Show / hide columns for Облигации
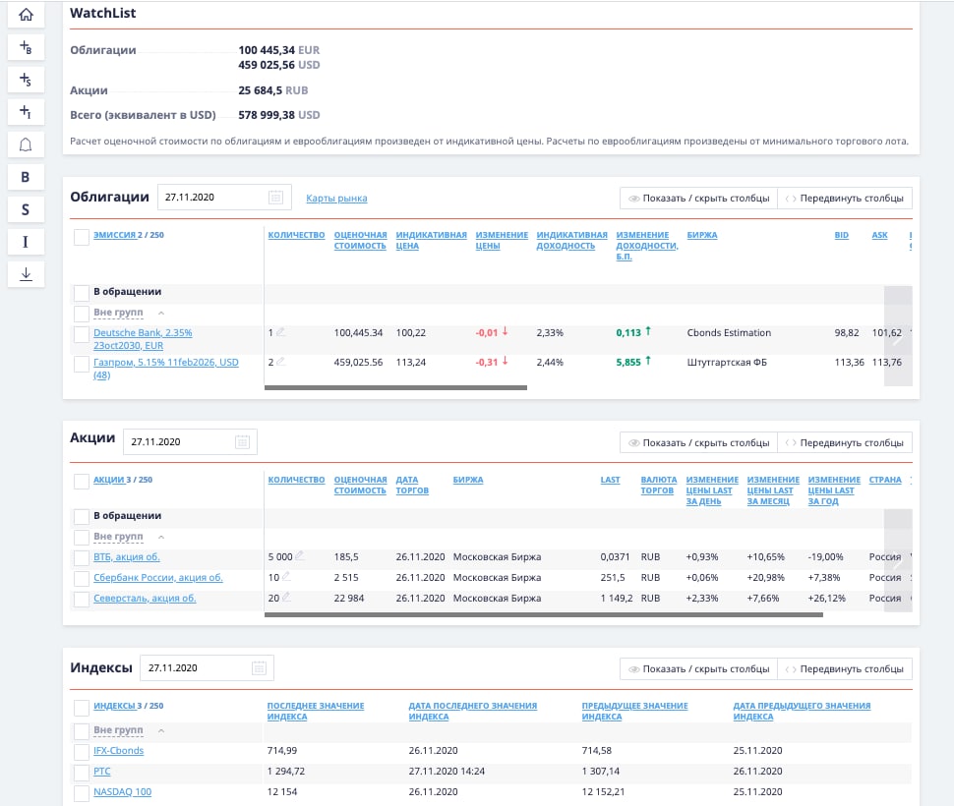This screenshot has height=806, width=954. [x=698, y=199]
